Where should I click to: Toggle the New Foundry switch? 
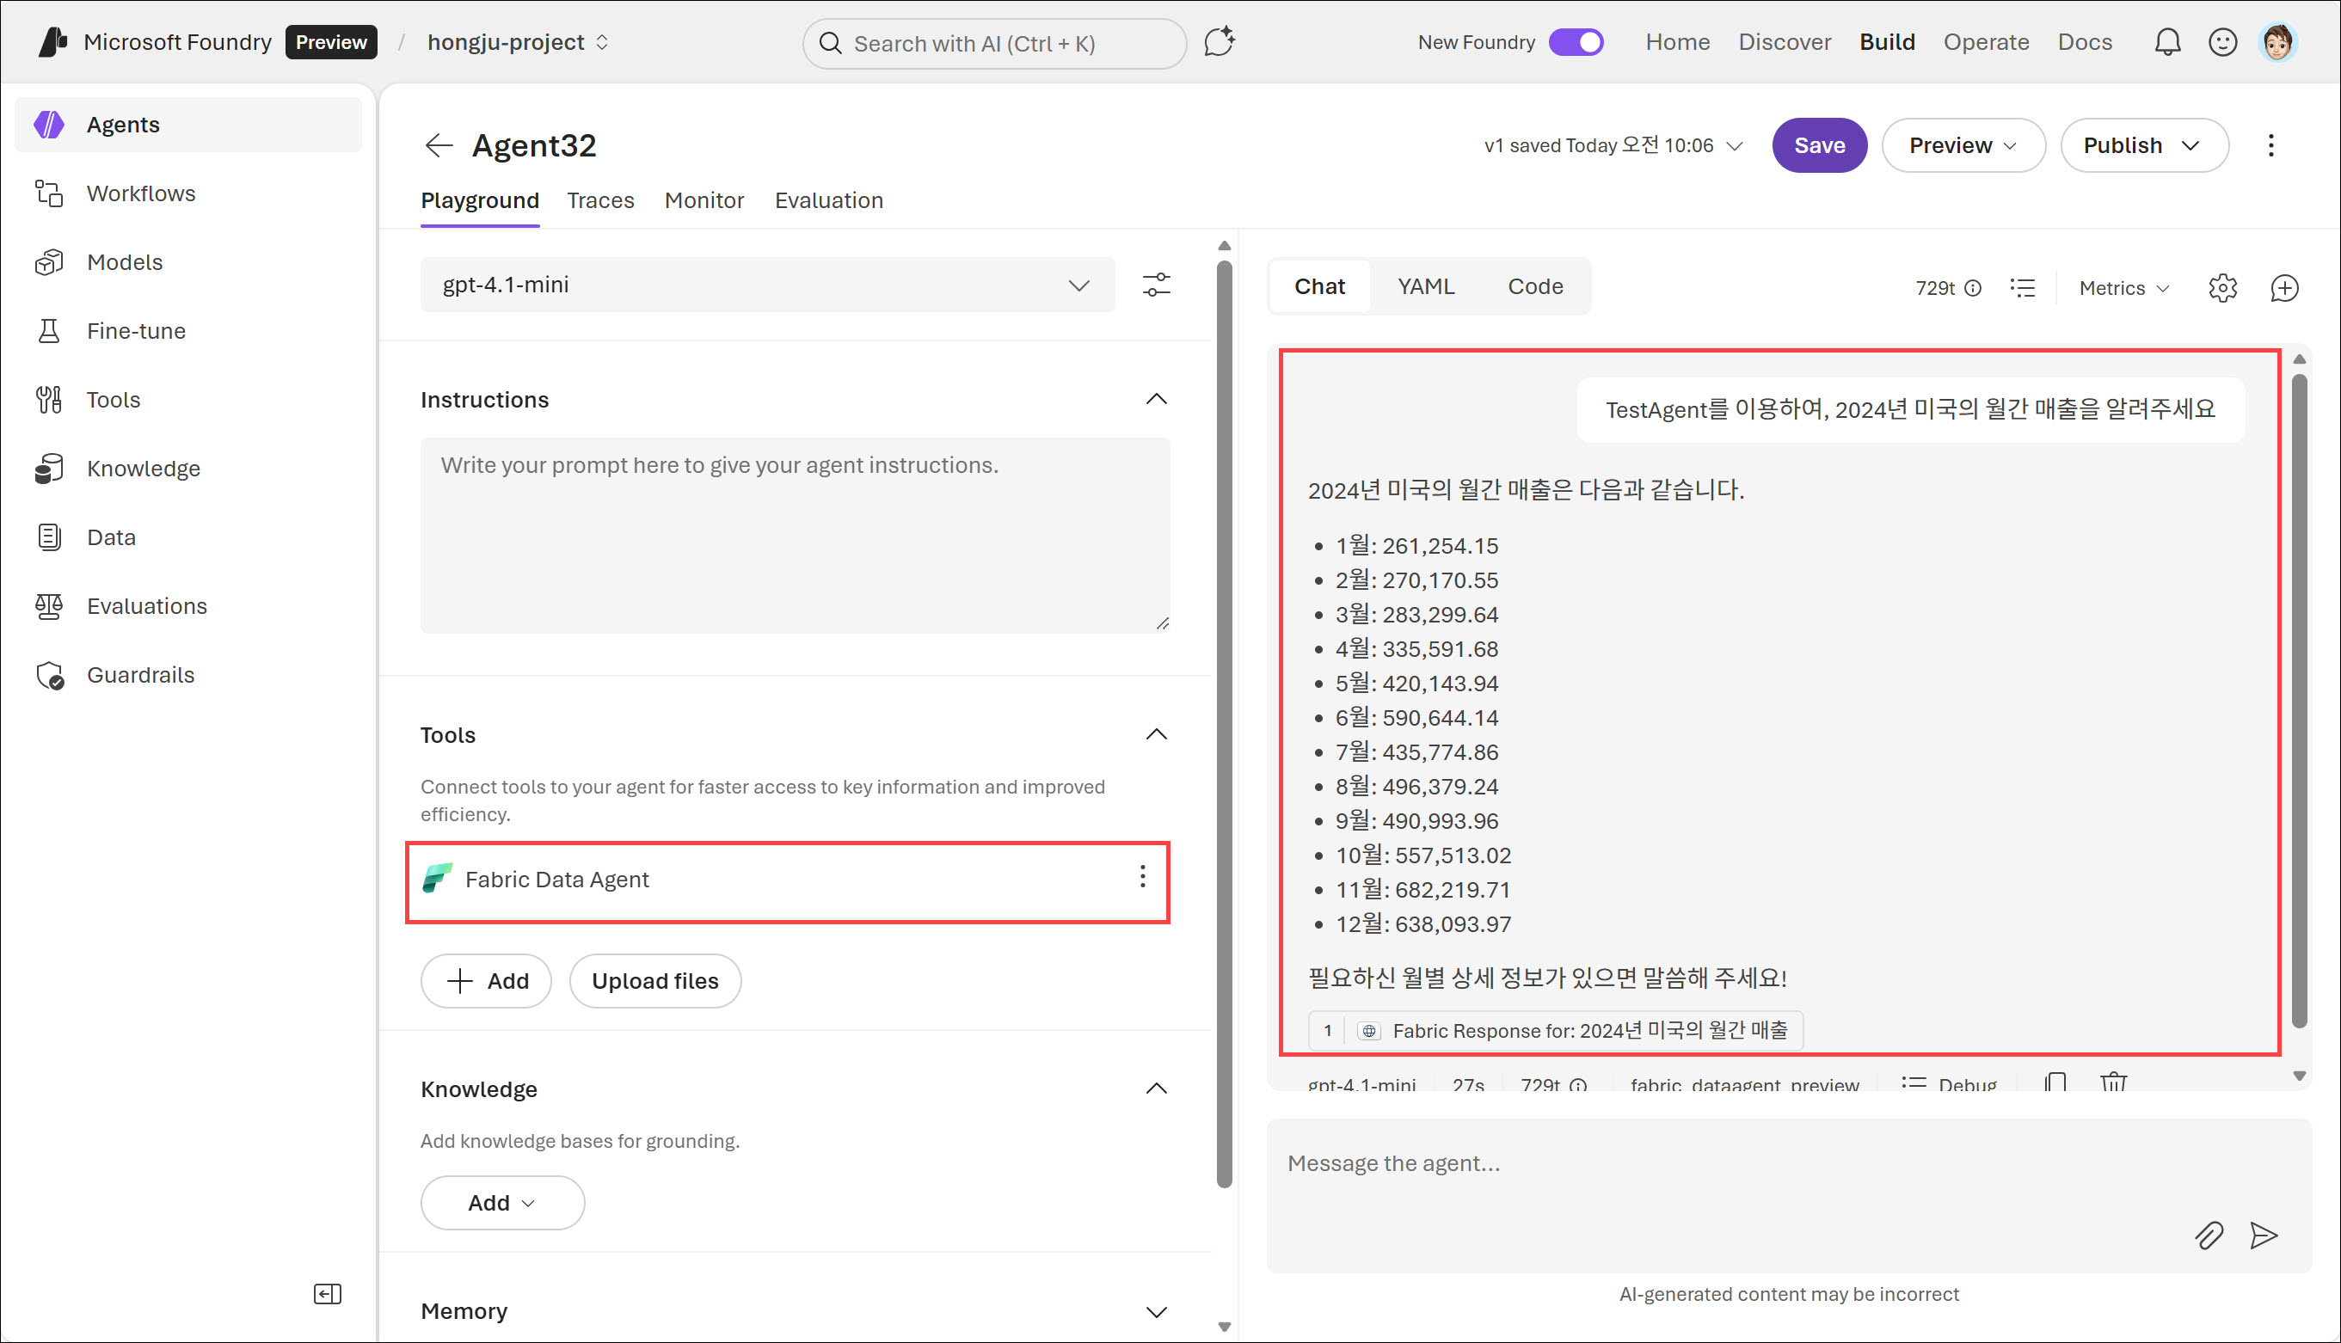click(x=1576, y=42)
